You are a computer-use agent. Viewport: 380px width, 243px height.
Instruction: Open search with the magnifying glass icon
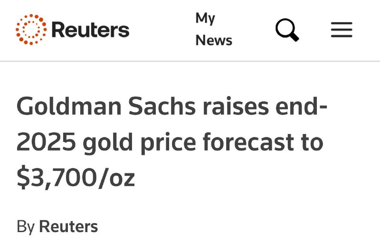[x=287, y=30]
